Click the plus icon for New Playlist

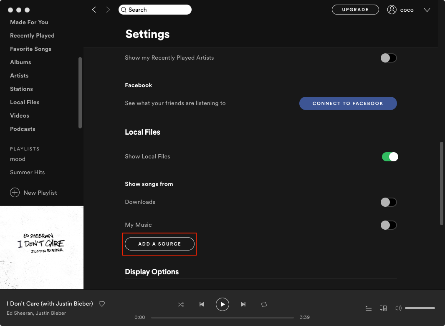tap(15, 193)
